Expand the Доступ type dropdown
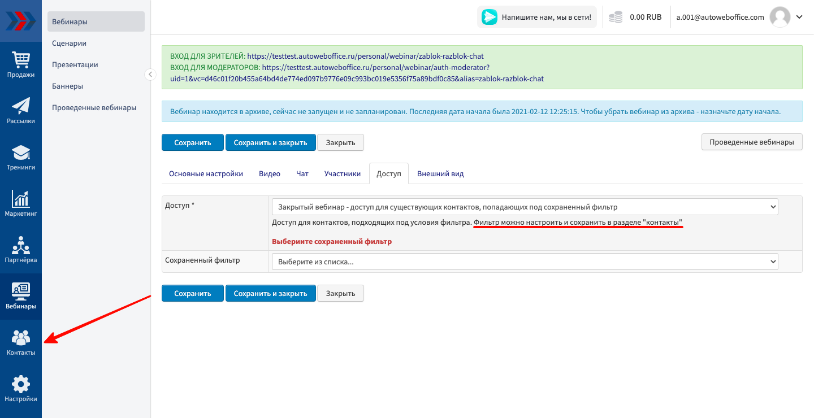 pyautogui.click(x=525, y=207)
